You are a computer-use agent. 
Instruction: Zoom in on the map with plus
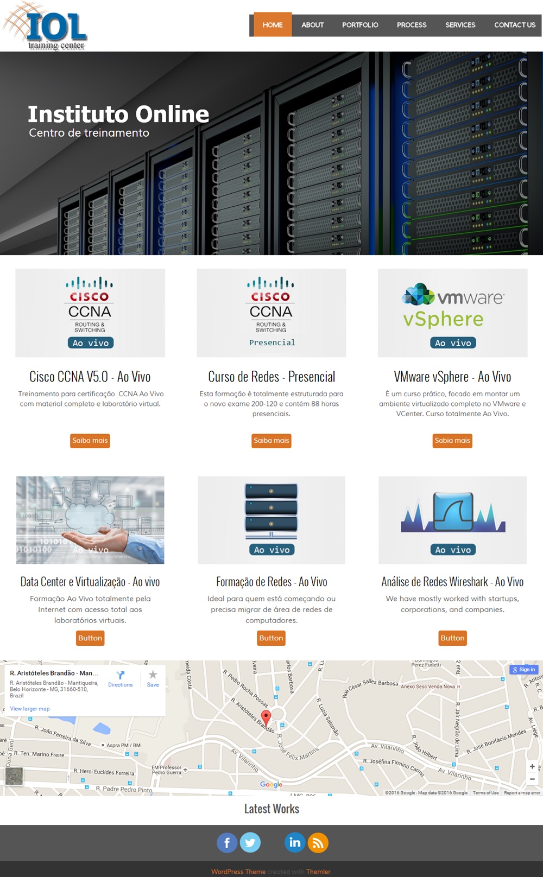tap(532, 766)
